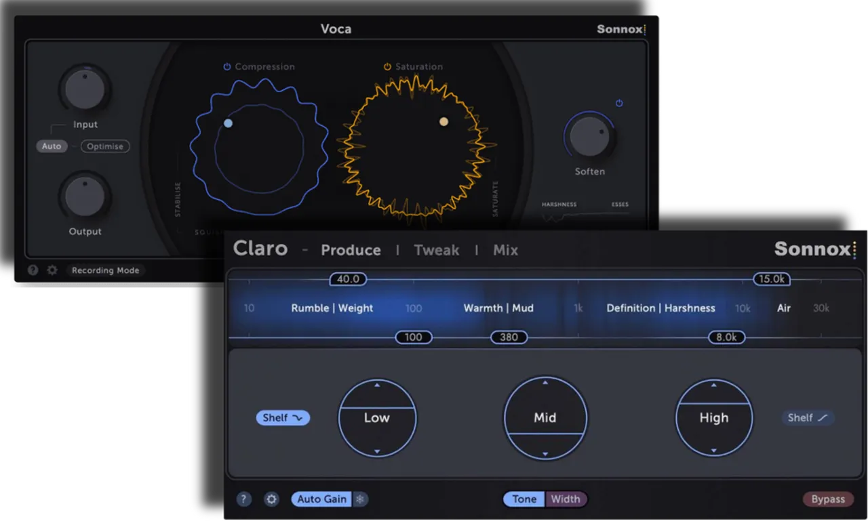Toggle Auto Gain in Claro
The image size is (868, 521).
321,499
